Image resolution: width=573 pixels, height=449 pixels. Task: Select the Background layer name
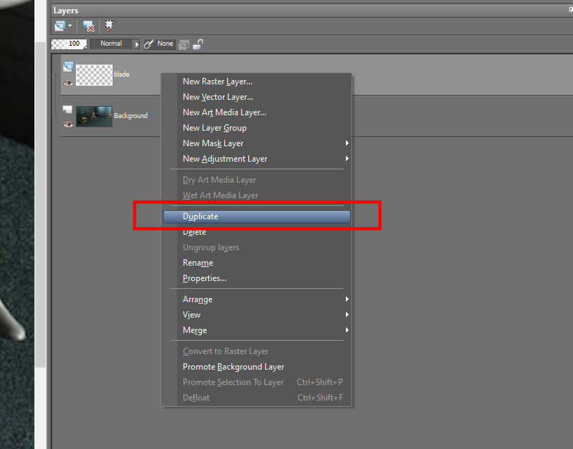pyautogui.click(x=131, y=115)
